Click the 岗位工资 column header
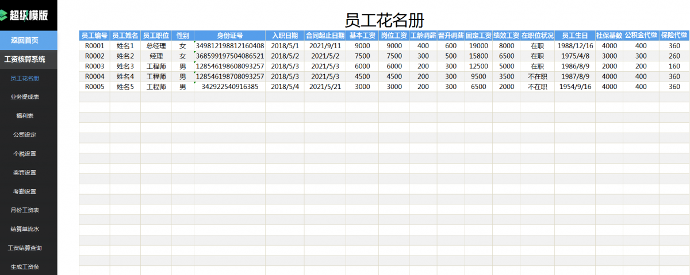Screen dimensions: 690x275 point(394,36)
